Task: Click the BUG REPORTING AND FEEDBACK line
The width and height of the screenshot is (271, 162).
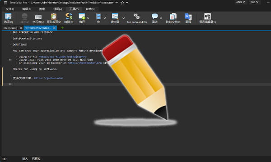Action: pyautogui.click(x=33, y=32)
